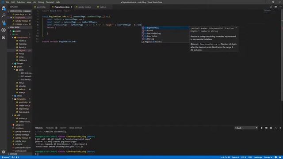Image resolution: width=283 pixels, height=159 pixels.
Task: Open package.json in the file tree
Action: 21,151
